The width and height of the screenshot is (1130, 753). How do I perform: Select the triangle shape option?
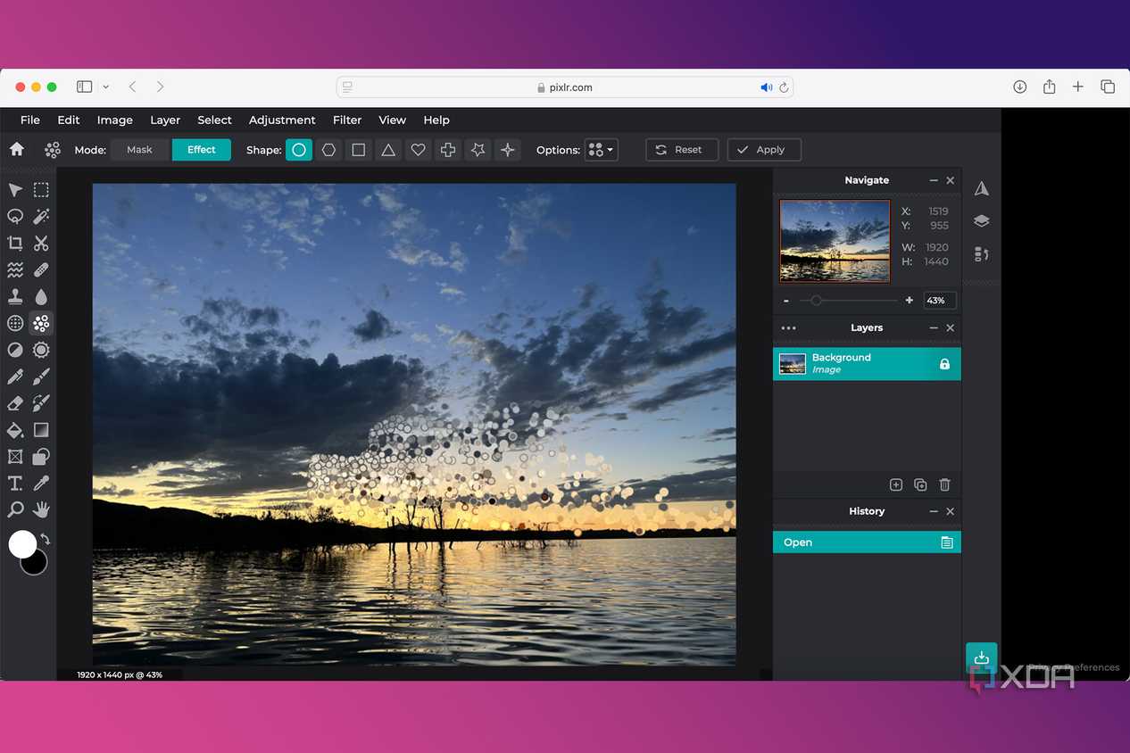click(x=388, y=150)
